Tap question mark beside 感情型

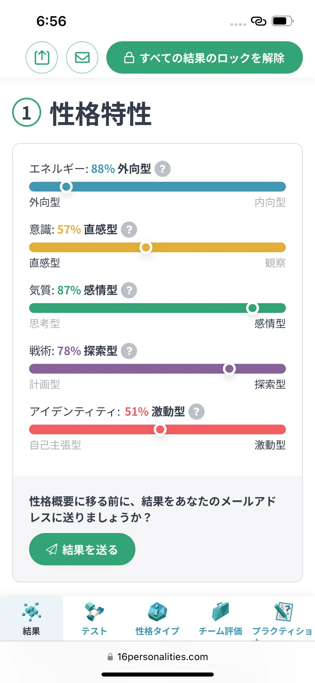[129, 290]
